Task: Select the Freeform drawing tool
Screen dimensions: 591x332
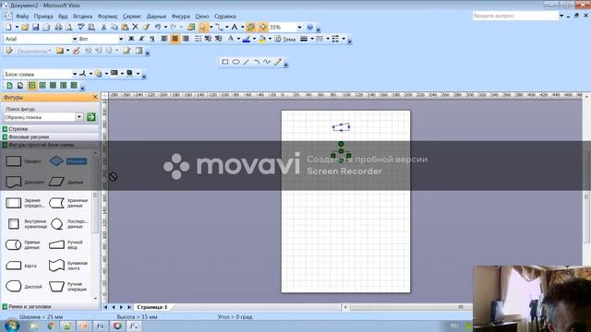Action: click(267, 62)
